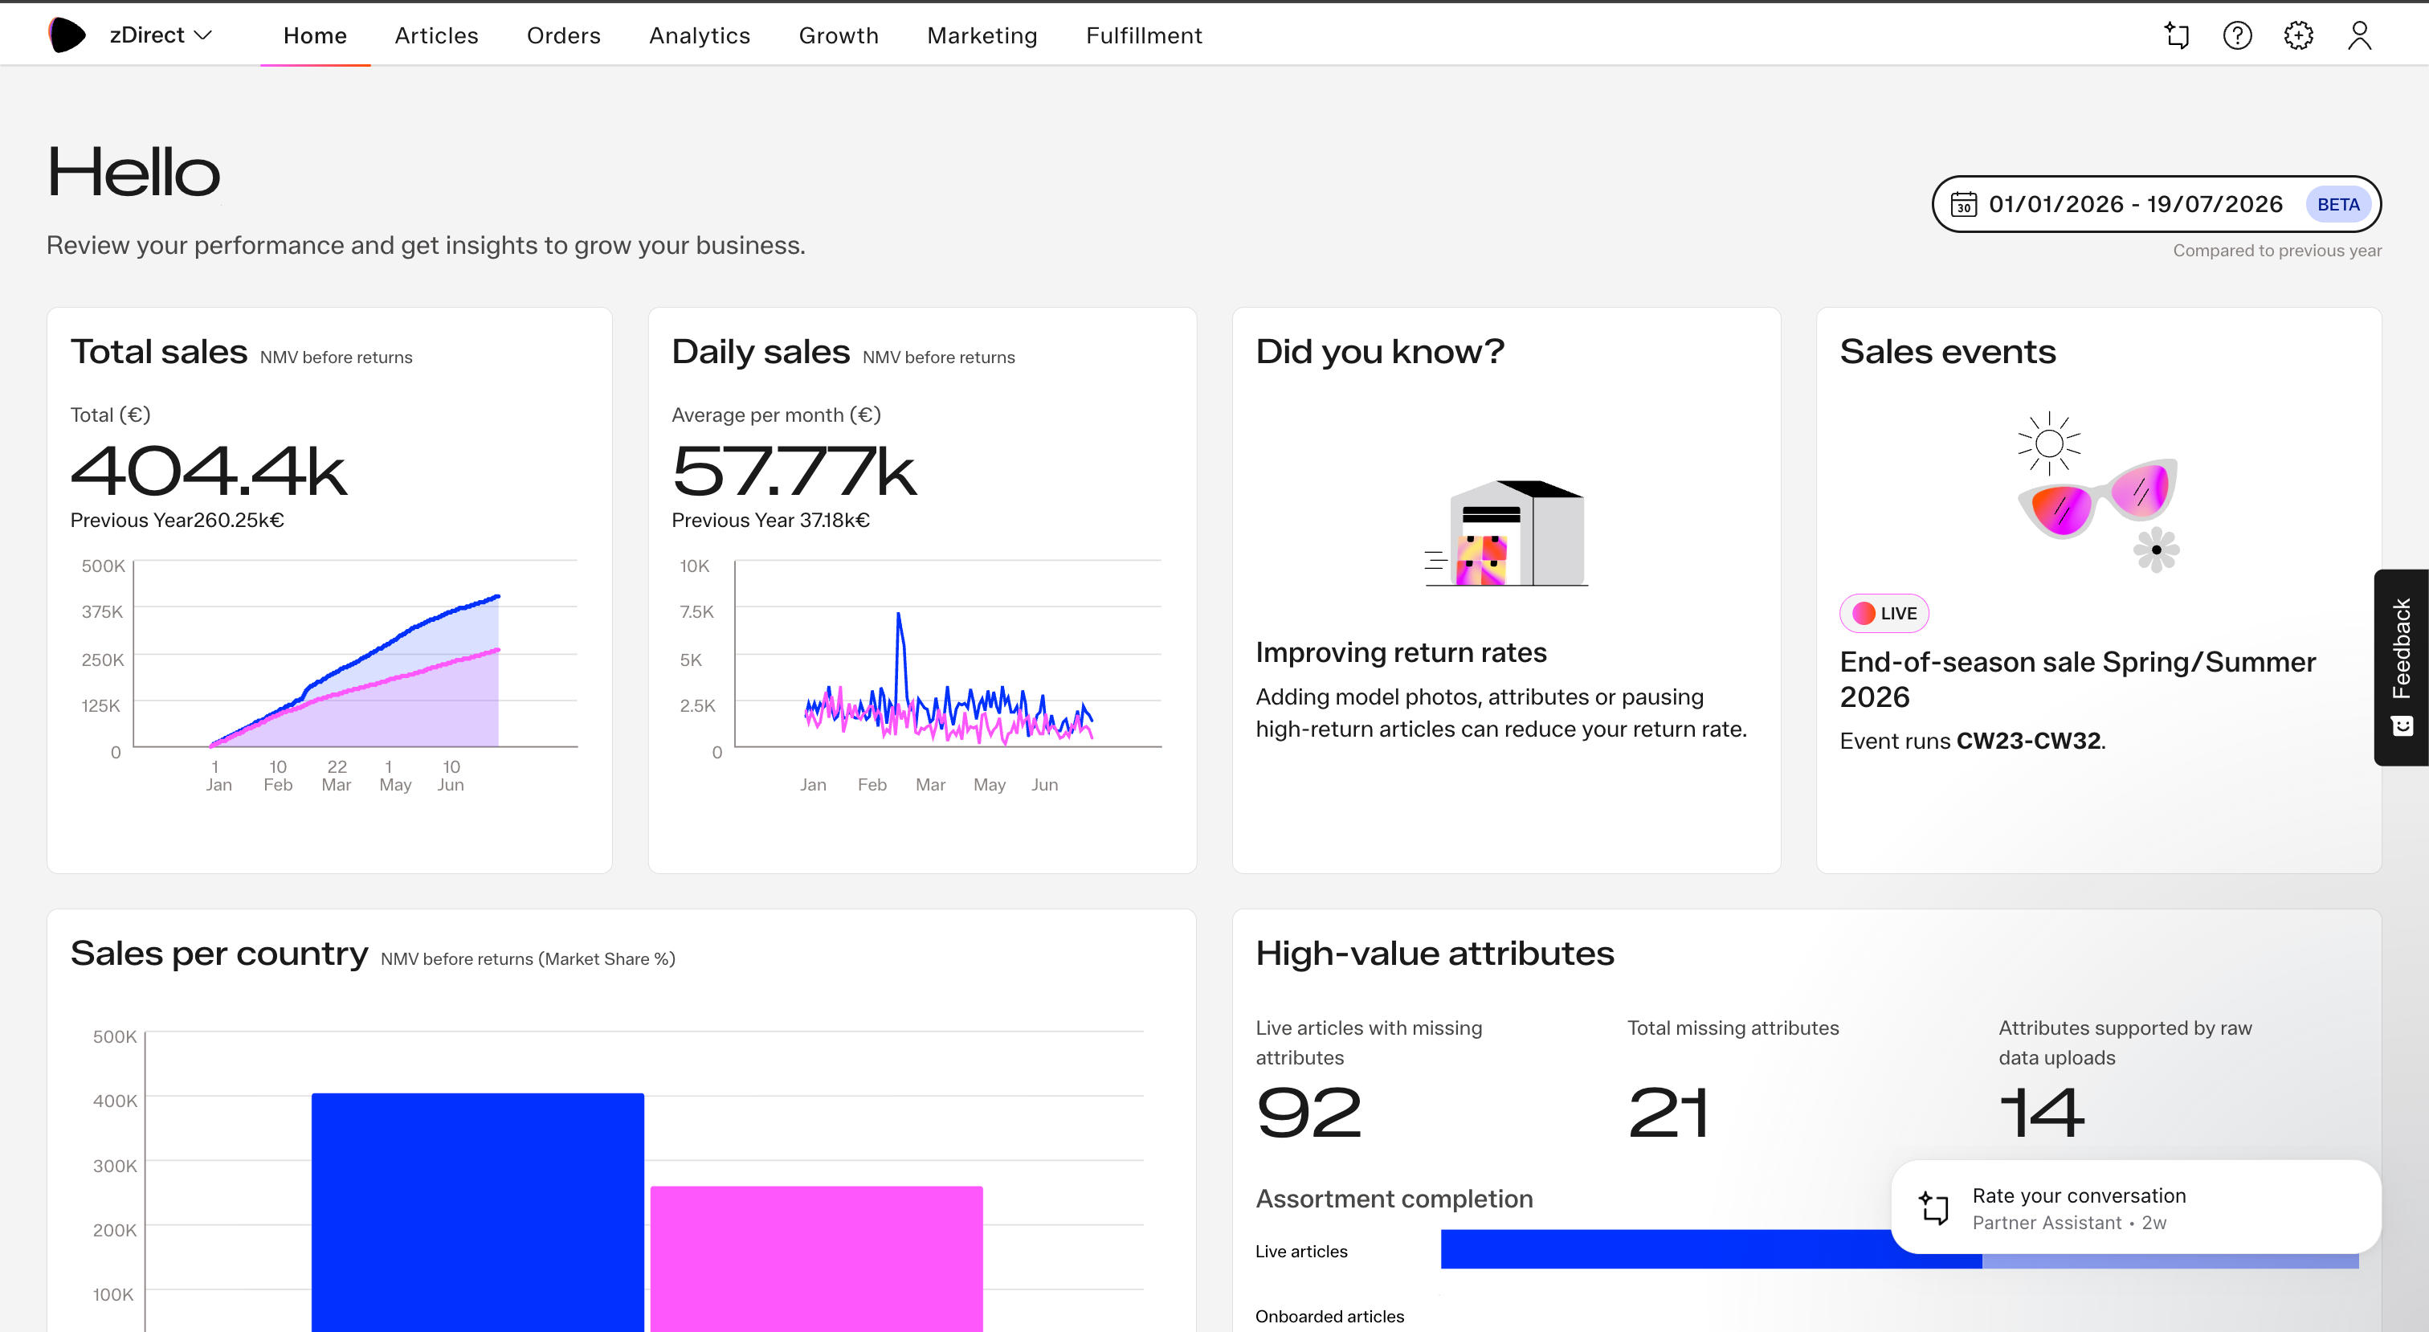This screenshot has width=2429, height=1332.
Task: Open the Orders menu
Action: [564, 35]
